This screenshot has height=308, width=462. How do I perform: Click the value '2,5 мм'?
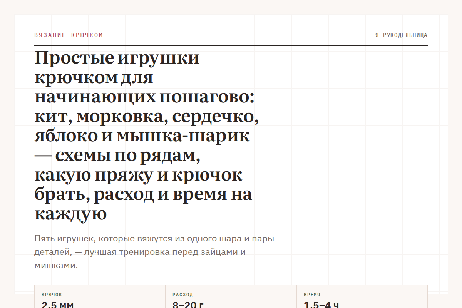57,305
